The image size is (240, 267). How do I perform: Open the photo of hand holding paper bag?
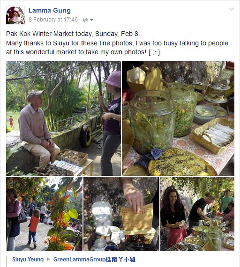click(x=121, y=214)
